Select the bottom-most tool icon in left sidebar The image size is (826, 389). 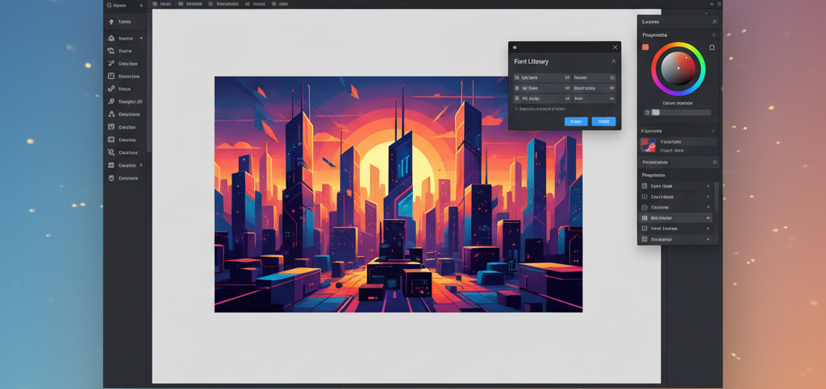[111, 178]
